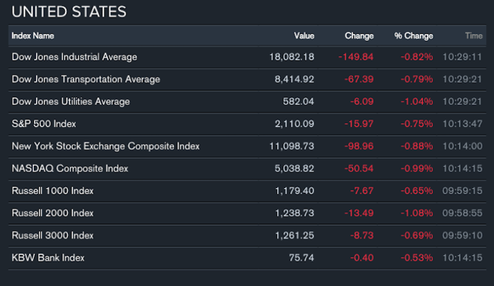Click the Change column header
Screen dimensions: 494x286
(x=359, y=36)
